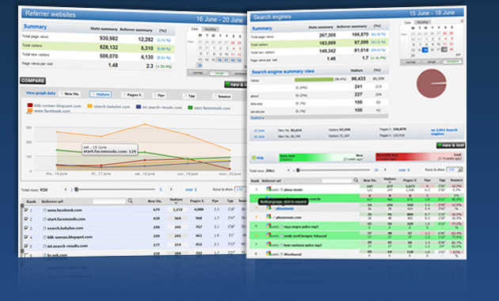
Task: Switch to Monthly calendar tab in Search engines
Action: 422,22
